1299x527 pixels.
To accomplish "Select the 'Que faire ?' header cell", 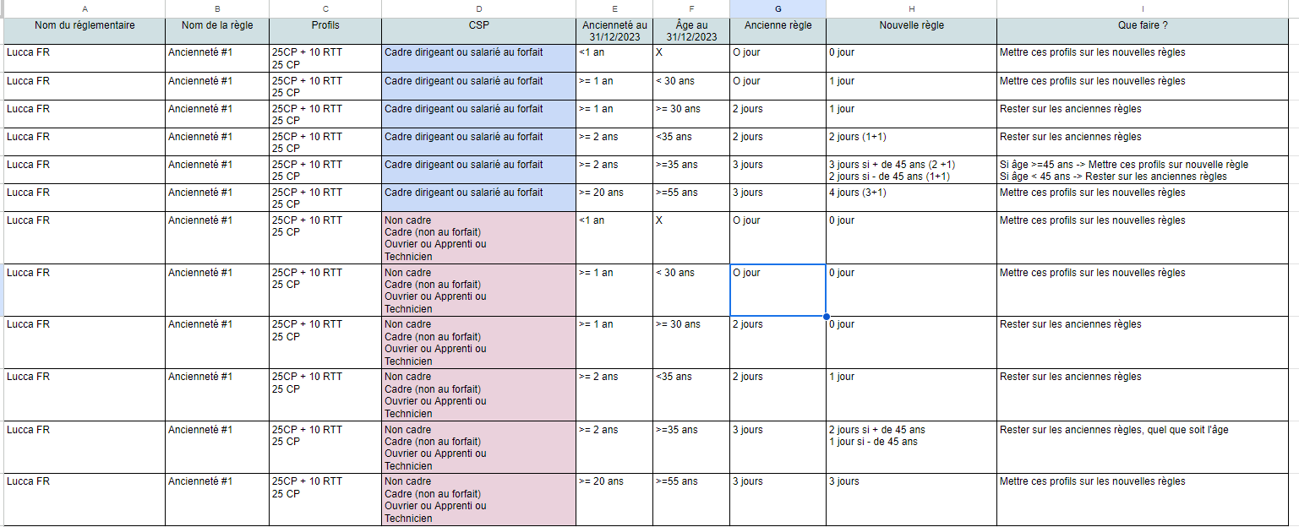I will (1147, 30).
